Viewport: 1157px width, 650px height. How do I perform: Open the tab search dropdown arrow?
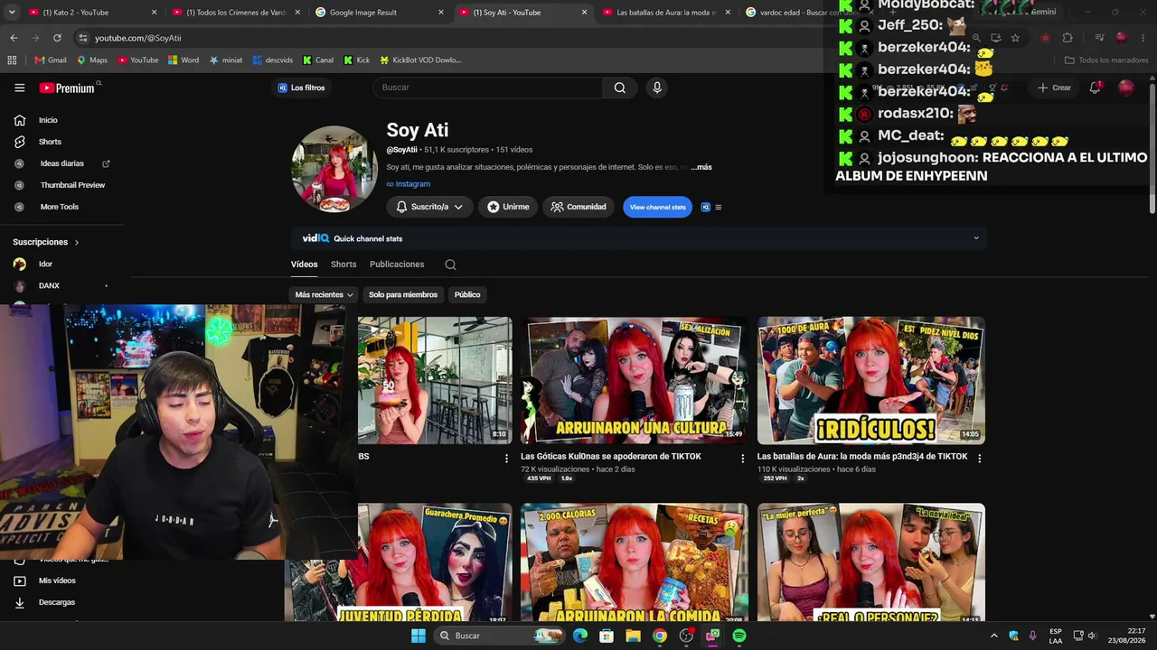pos(11,13)
